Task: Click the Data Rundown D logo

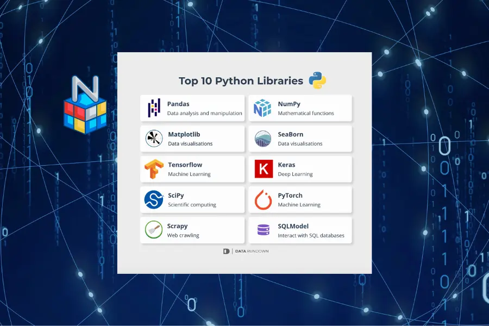Action: coord(227,251)
